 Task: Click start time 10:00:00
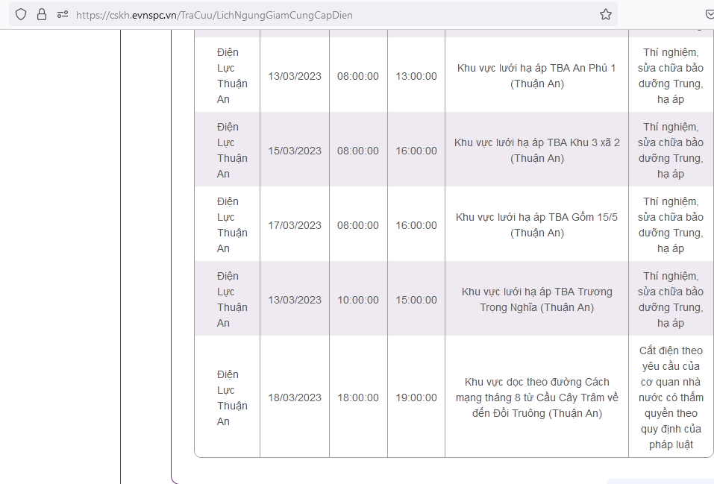coord(358,300)
